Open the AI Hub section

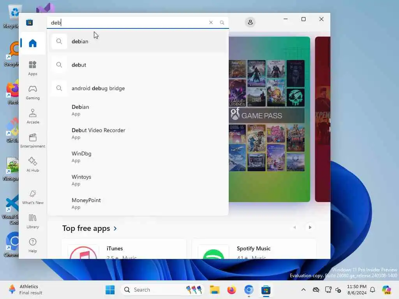pos(33,165)
